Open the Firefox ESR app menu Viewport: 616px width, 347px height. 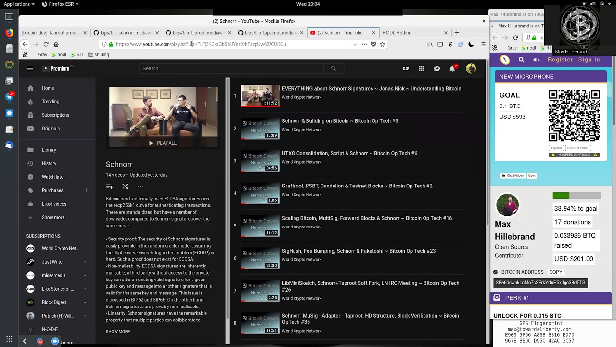click(60, 4)
